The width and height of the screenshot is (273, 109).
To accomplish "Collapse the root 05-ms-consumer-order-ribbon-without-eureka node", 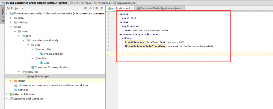I will 6,13.
